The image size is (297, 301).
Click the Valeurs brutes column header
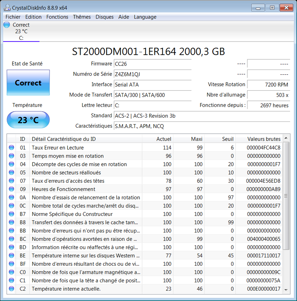point(259,139)
